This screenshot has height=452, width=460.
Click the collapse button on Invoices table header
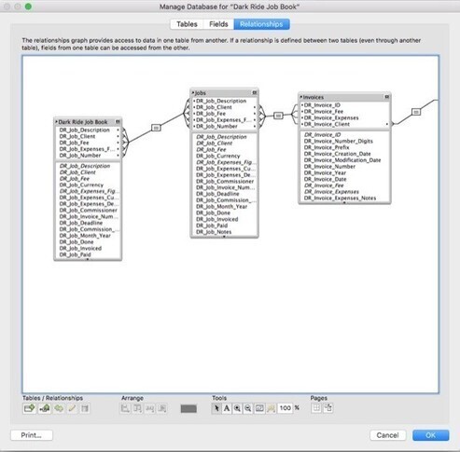[386, 97]
